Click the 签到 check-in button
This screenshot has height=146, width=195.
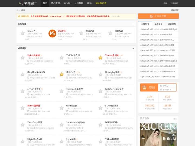coord(149,88)
